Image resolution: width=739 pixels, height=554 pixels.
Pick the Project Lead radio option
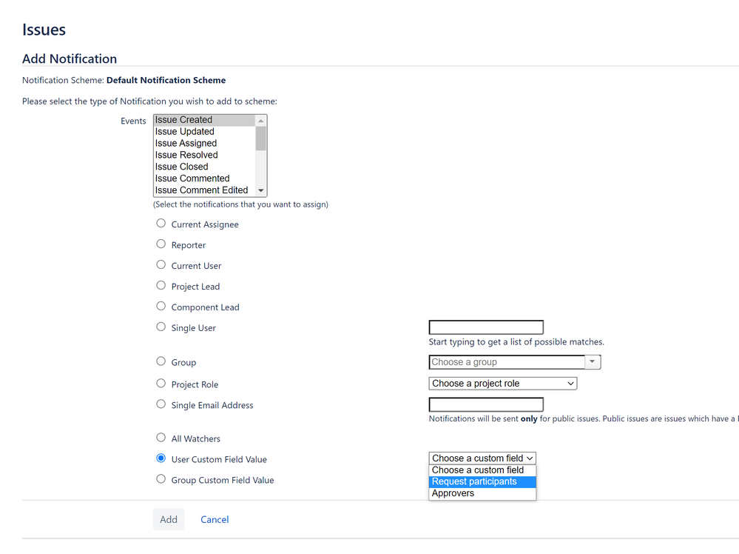pos(161,285)
